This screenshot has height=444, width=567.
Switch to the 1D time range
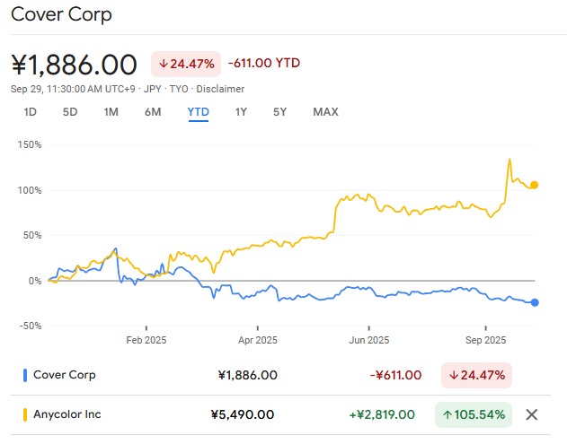pyautogui.click(x=31, y=112)
